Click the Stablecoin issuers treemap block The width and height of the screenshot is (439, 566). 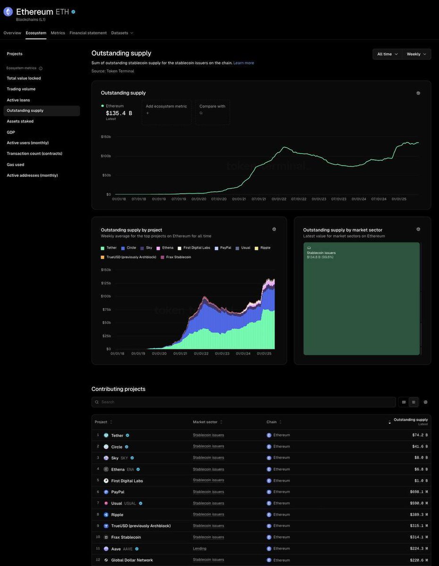click(x=362, y=299)
